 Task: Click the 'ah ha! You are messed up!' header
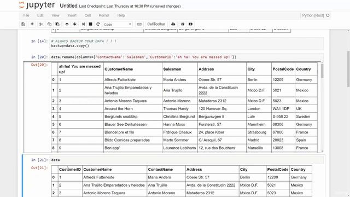[80, 69]
